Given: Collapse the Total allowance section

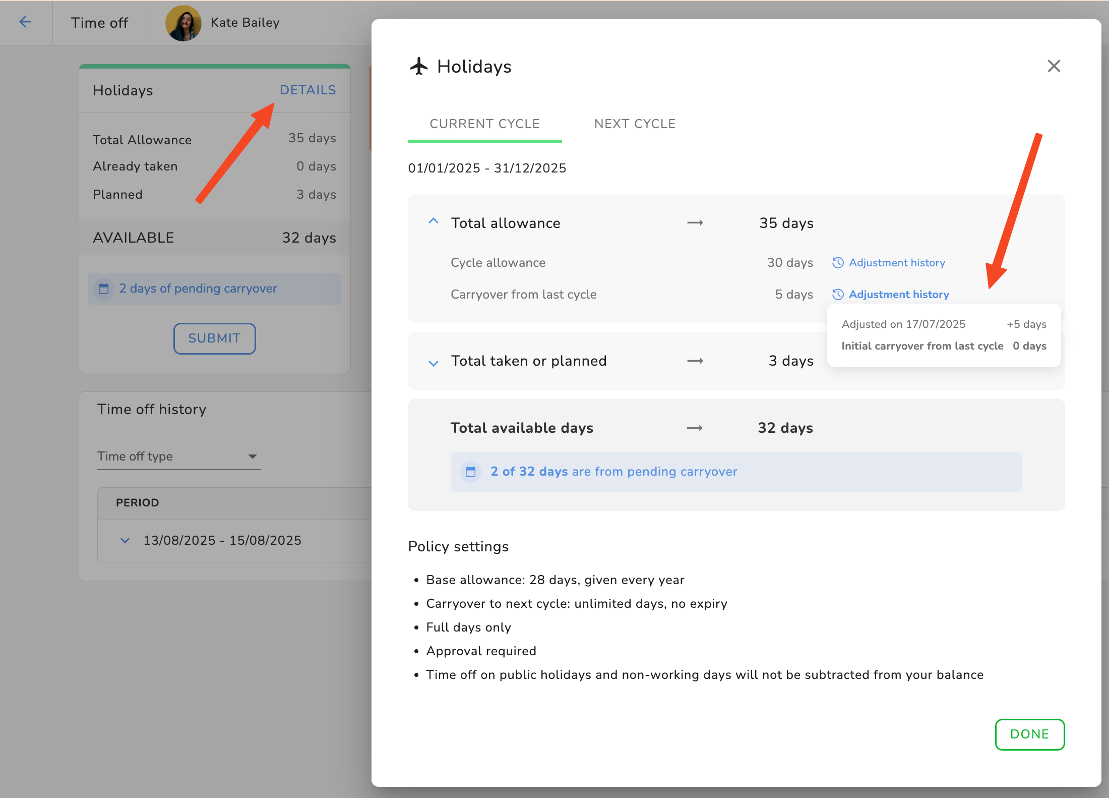Looking at the screenshot, I should [x=433, y=221].
